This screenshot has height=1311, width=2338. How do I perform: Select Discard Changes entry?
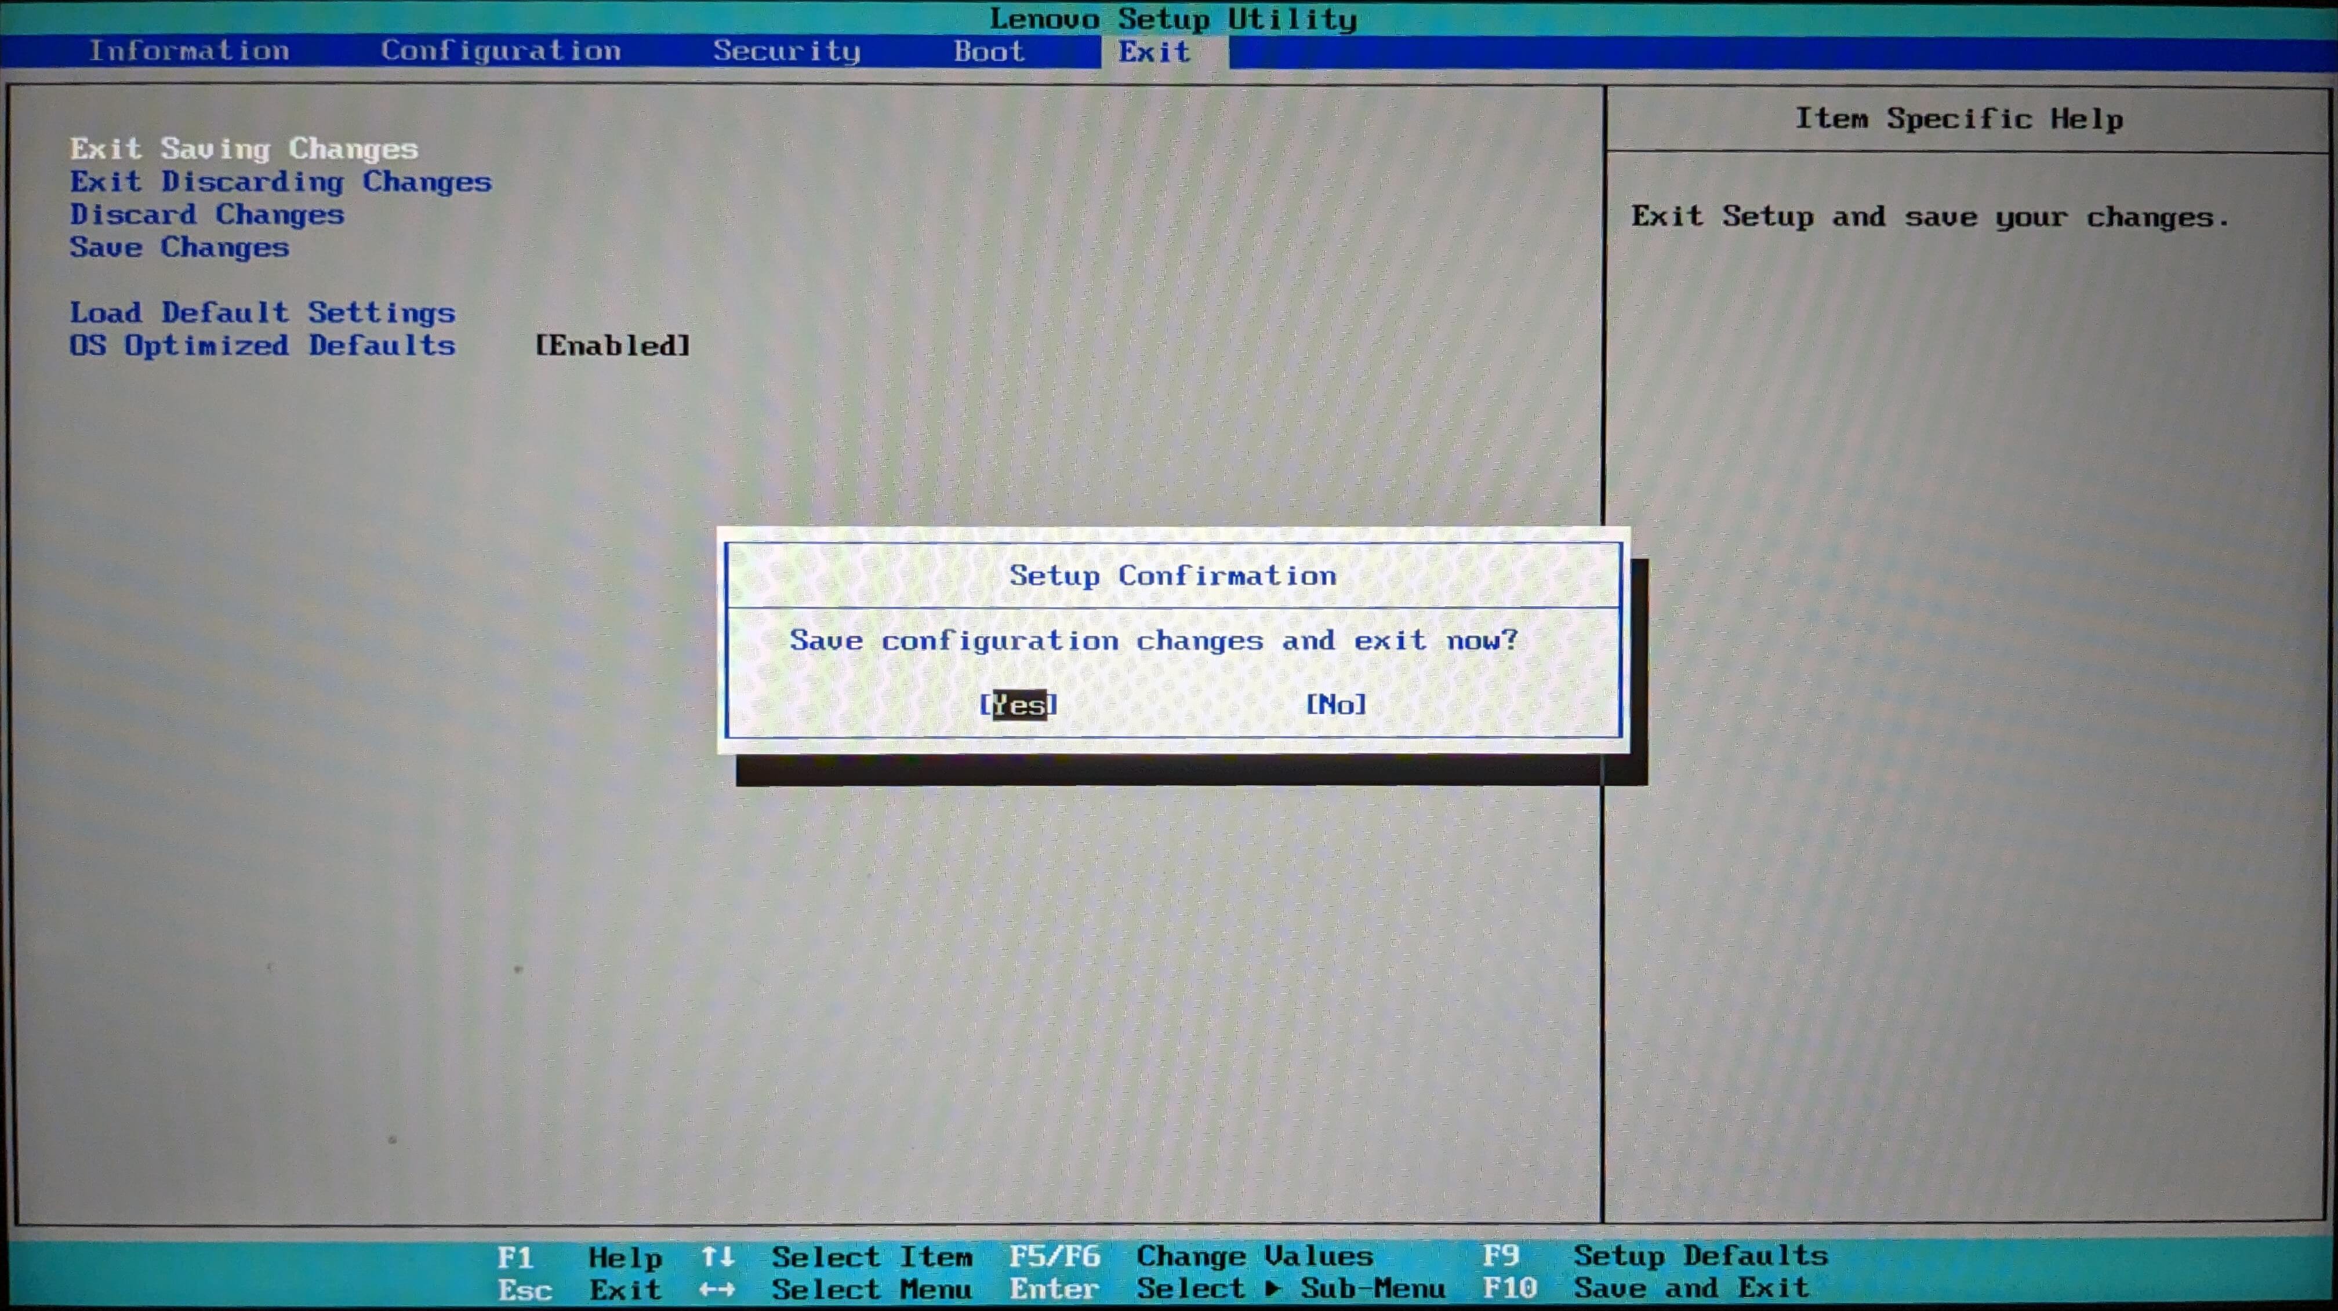click(207, 215)
